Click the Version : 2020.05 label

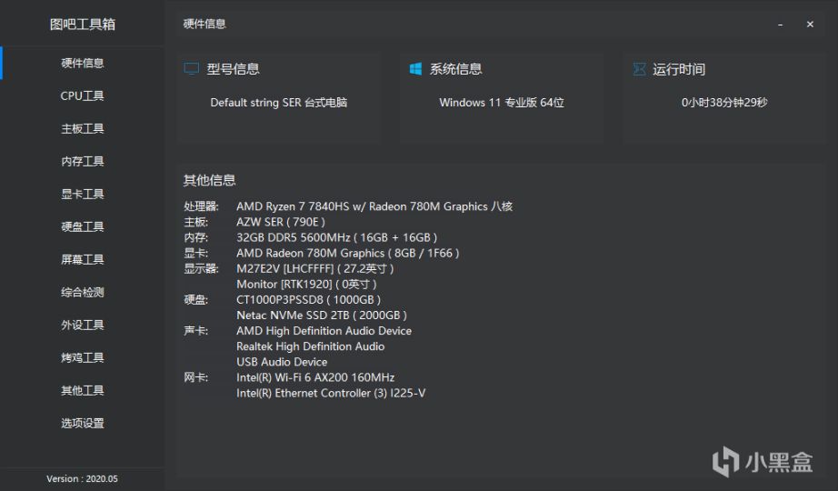click(x=83, y=478)
